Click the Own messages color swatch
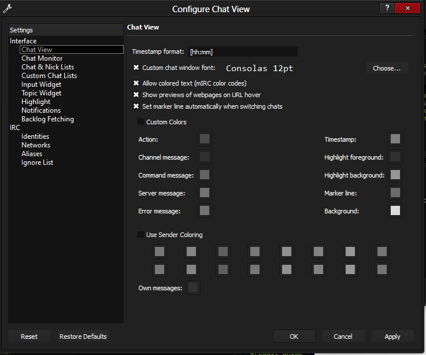426x355 pixels. click(193, 287)
